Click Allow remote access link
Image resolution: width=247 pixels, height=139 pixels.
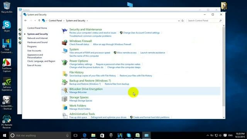(x=127, y=53)
